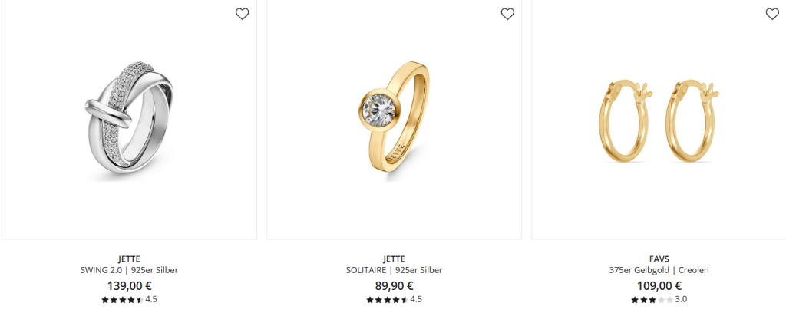Click the 109,00 € price

click(x=659, y=286)
